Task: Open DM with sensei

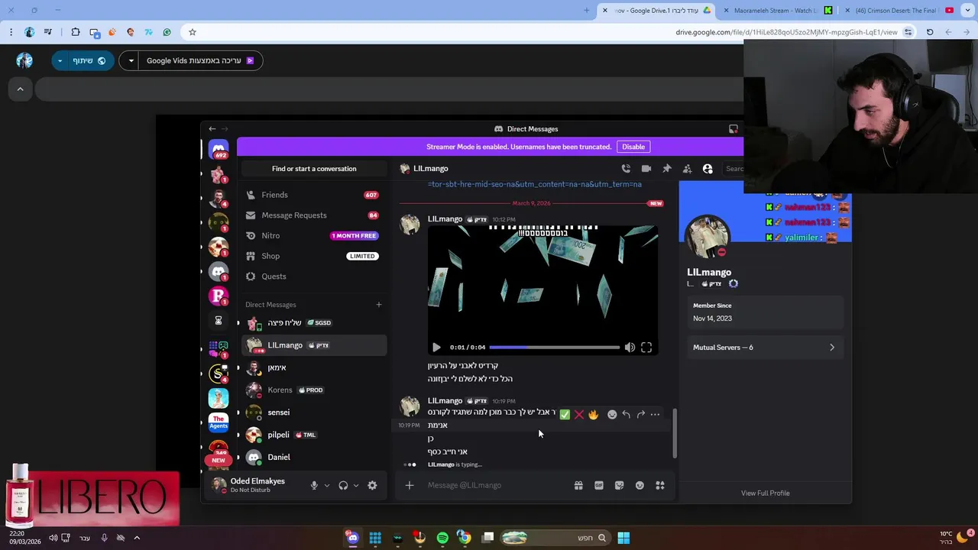Action: point(314,412)
